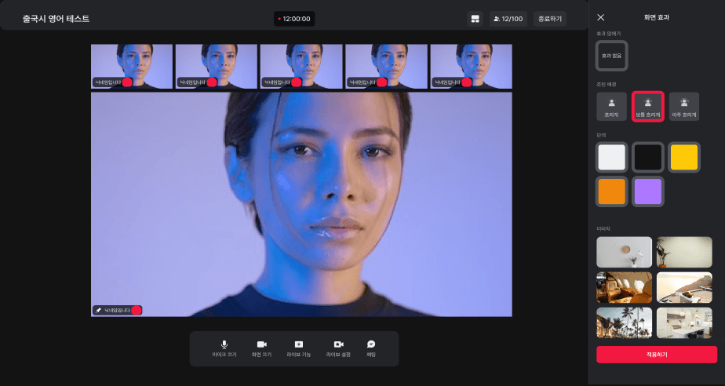Turn off camera with 화면 끄기
This screenshot has width=725, height=386.
tap(261, 348)
